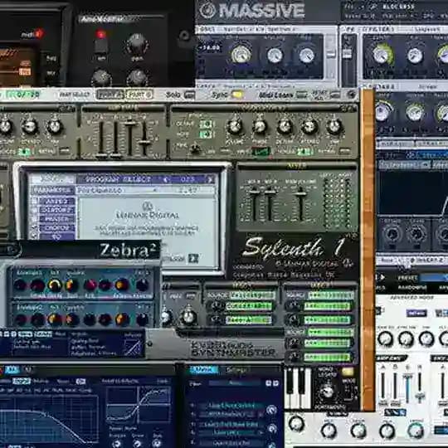The width and height of the screenshot is (448, 448).
Task: Click the Note value of the right oscillator
Action: (206, 134)
